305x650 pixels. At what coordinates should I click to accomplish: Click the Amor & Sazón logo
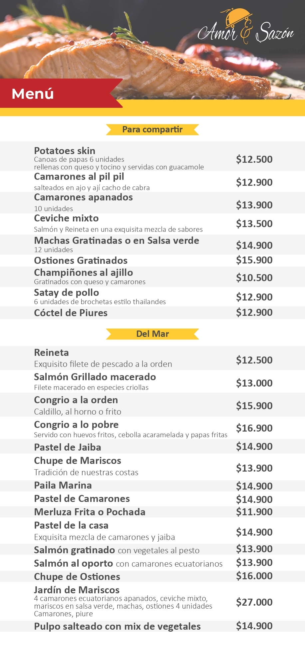click(246, 29)
